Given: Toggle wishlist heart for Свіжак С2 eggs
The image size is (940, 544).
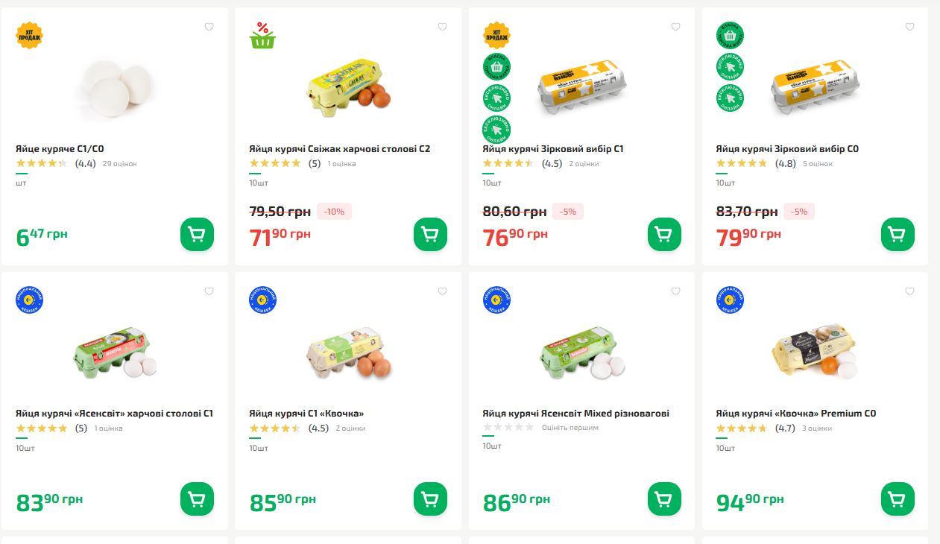Looking at the screenshot, I should click(442, 27).
